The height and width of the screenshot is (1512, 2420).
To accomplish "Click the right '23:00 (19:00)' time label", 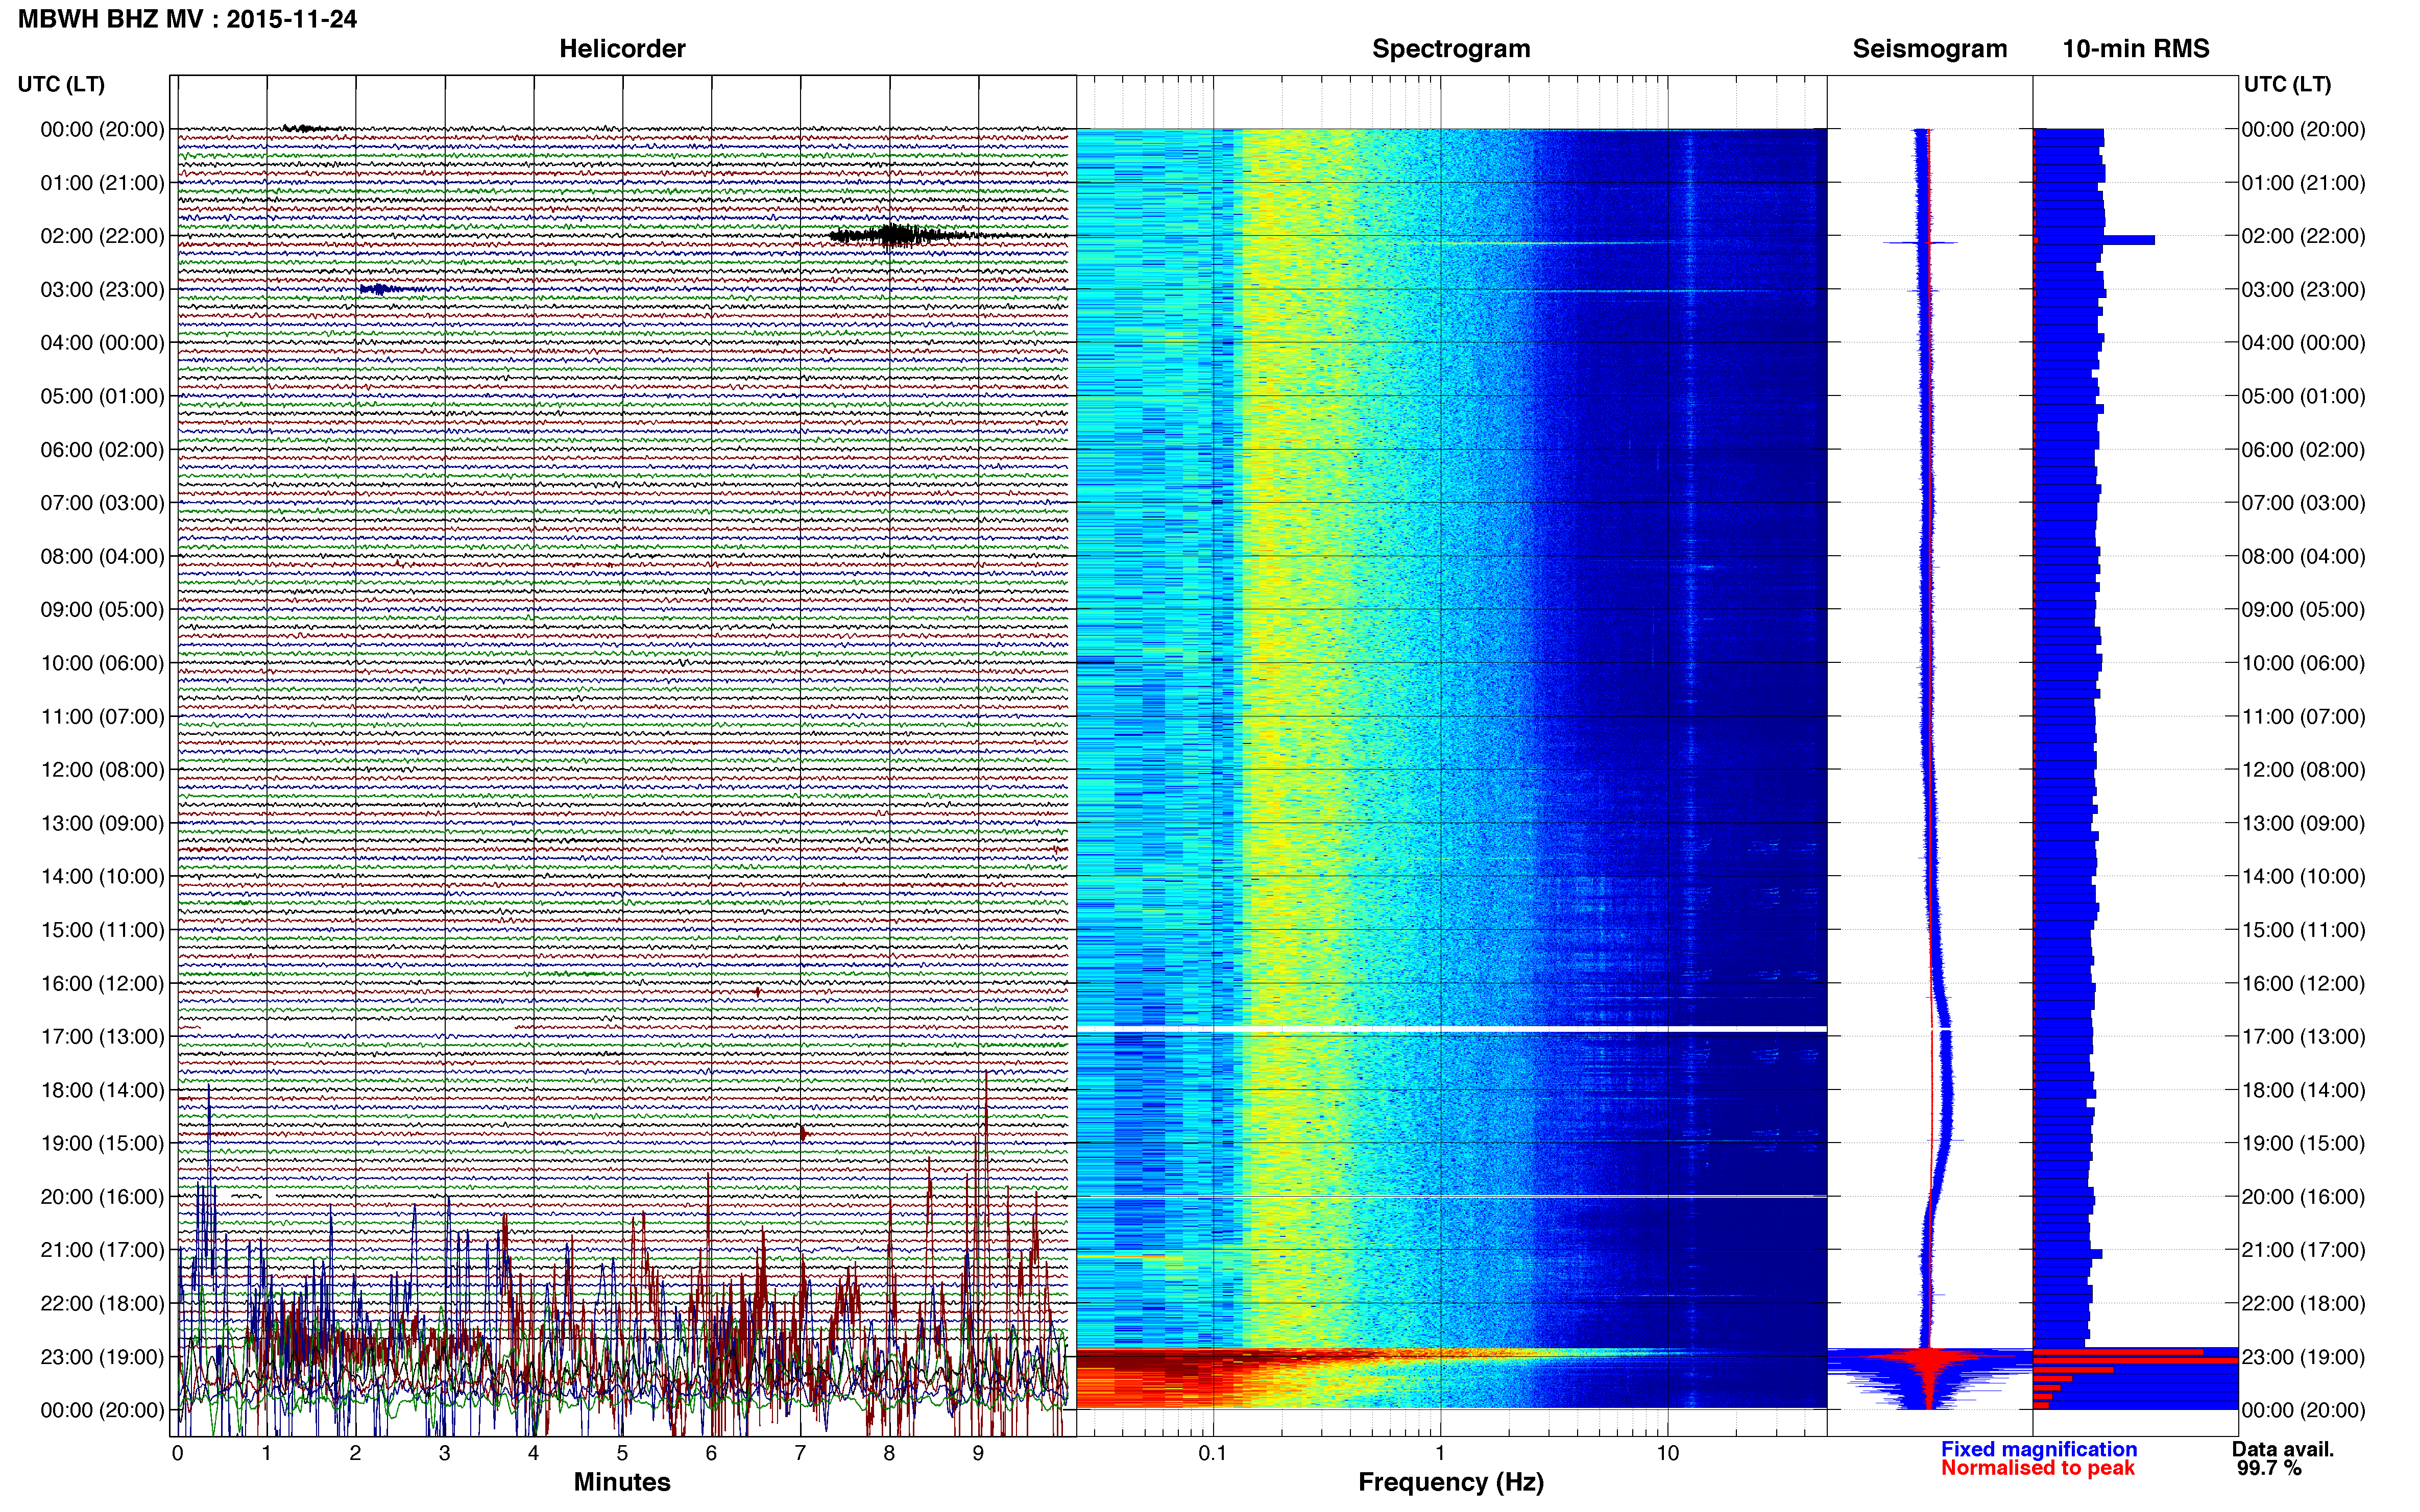I will pyautogui.click(x=2303, y=1357).
